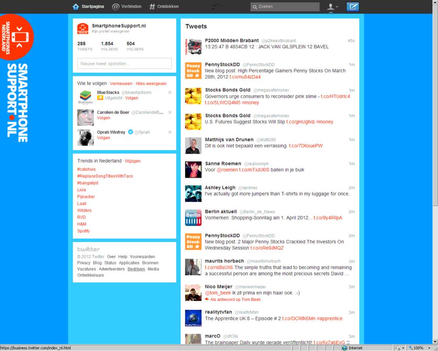
Task: Click Matthijs van Drunen's avatar
Action: click(193, 146)
